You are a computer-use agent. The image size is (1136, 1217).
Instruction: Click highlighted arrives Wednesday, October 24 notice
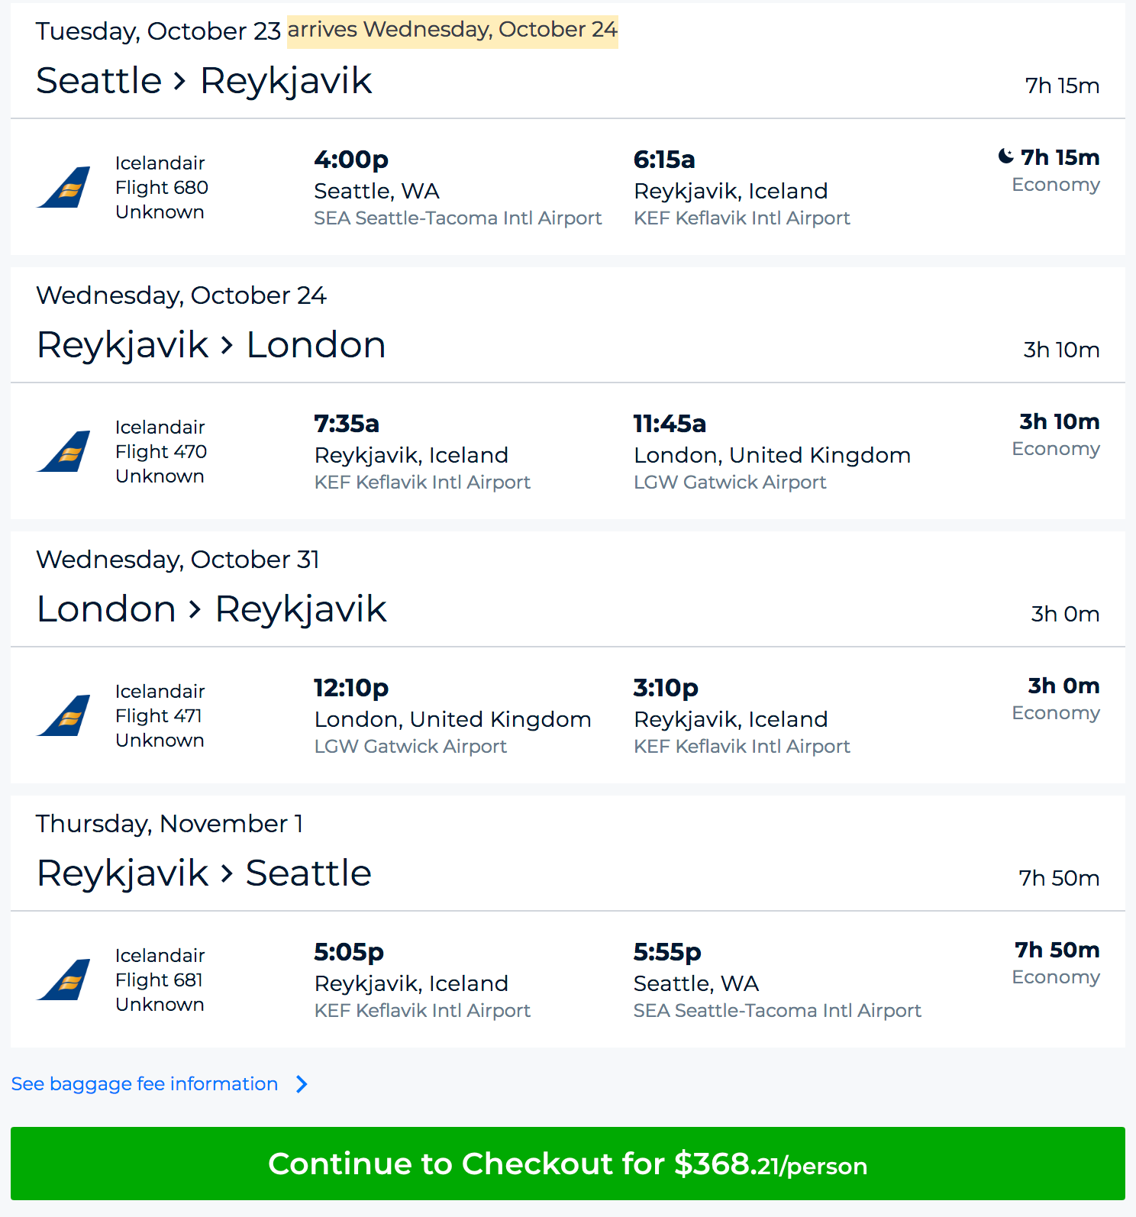click(453, 31)
